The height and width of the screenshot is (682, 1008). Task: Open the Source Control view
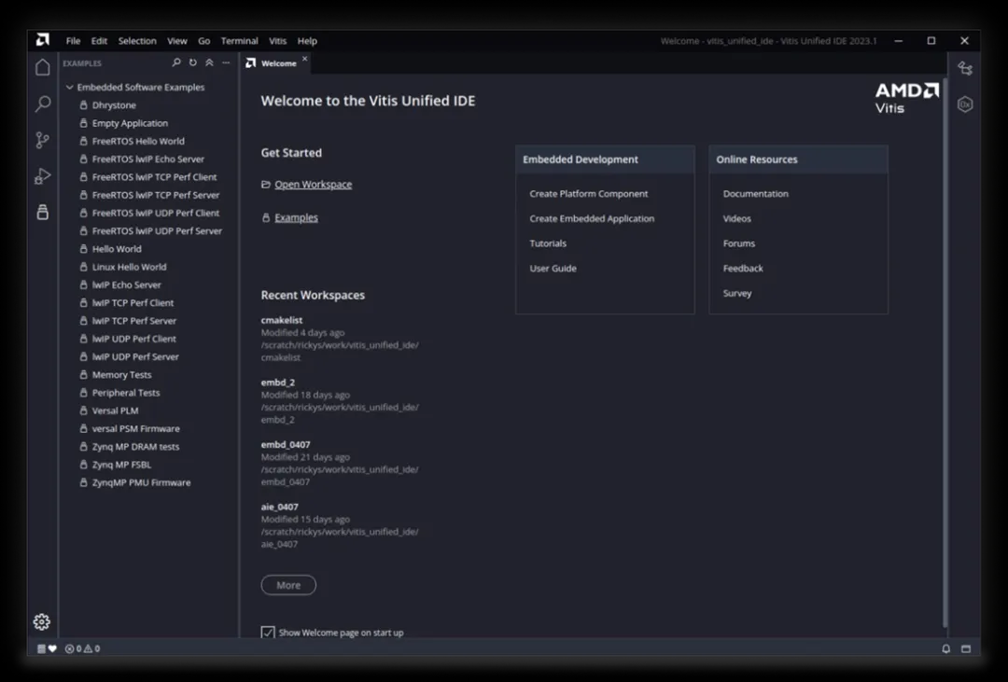(x=43, y=140)
